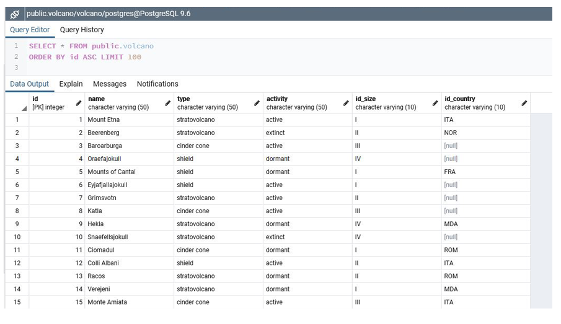The width and height of the screenshot is (561, 324).
Task: Click the edit pencil icon on the name column
Action: tap(167, 103)
